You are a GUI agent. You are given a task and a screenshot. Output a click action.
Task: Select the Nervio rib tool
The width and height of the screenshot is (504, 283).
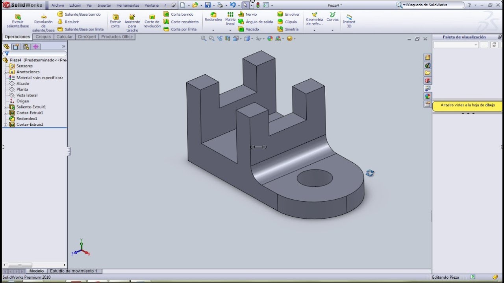pyautogui.click(x=247, y=14)
